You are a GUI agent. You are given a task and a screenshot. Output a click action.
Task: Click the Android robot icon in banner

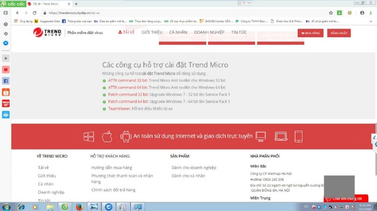pos(126,137)
